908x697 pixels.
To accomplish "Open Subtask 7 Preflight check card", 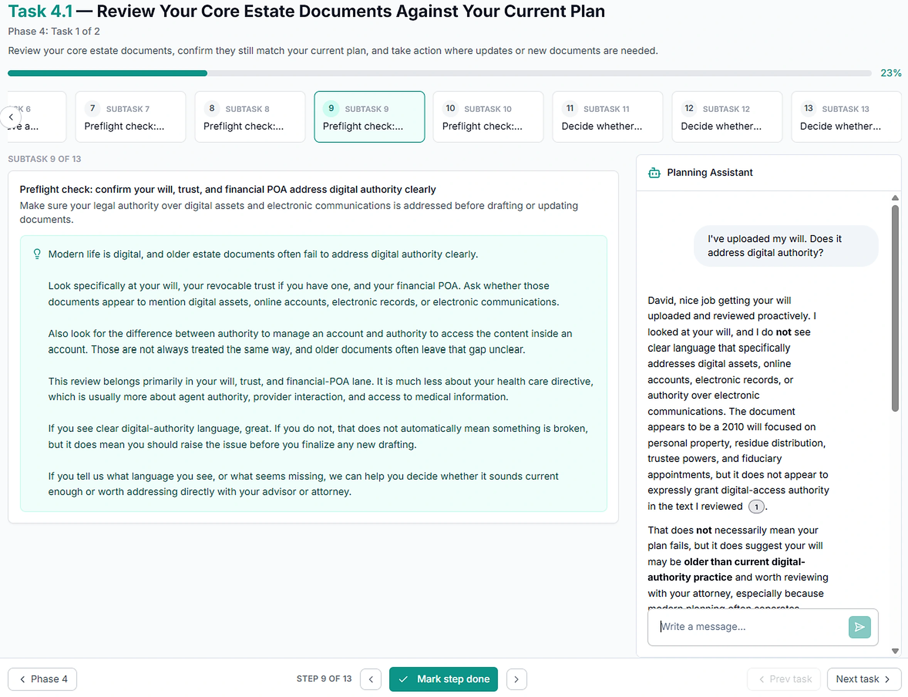I will [131, 117].
